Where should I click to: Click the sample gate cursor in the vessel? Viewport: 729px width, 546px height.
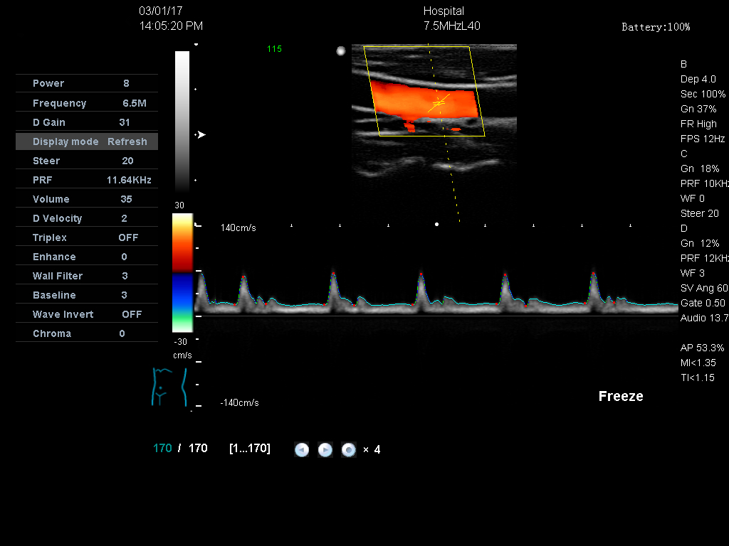[439, 103]
